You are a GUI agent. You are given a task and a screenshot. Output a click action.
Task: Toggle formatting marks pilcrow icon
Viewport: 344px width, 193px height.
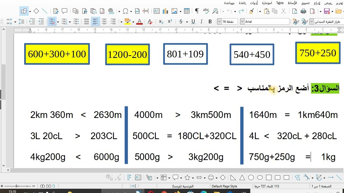click(x=197, y=11)
